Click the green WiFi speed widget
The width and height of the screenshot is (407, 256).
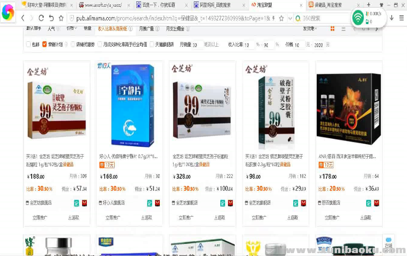tap(358, 18)
